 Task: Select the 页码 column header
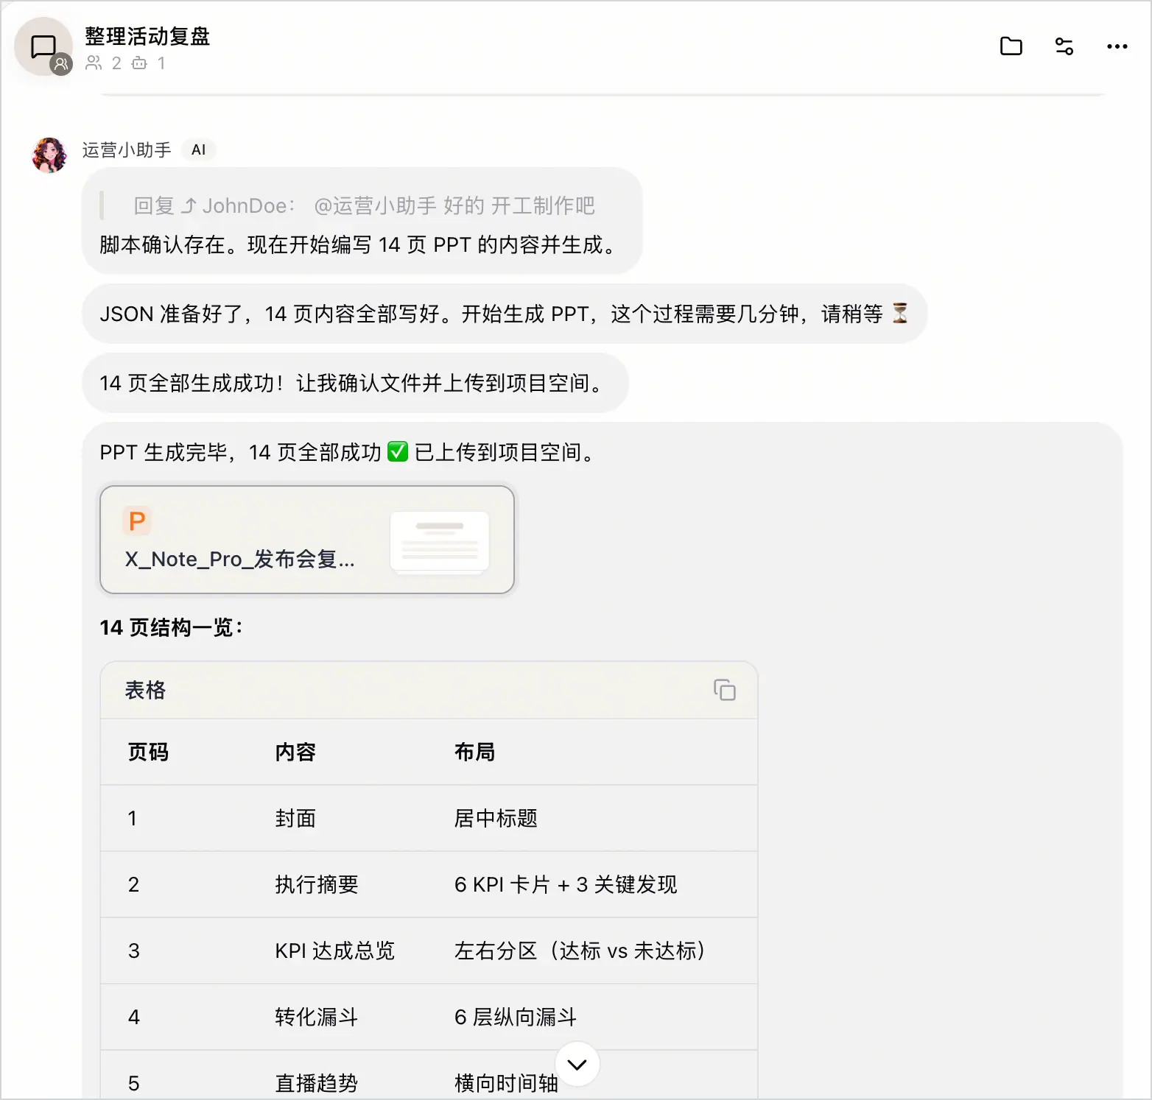[x=148, y=752]
